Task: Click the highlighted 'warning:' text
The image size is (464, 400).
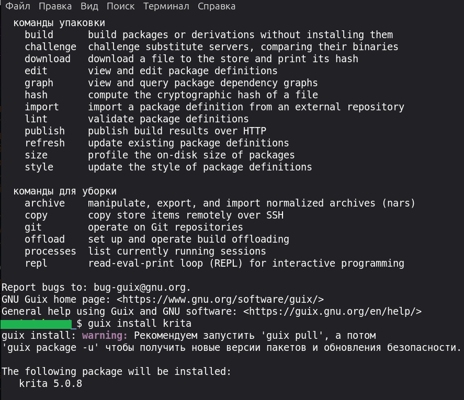Action: [x=105, y=336]
